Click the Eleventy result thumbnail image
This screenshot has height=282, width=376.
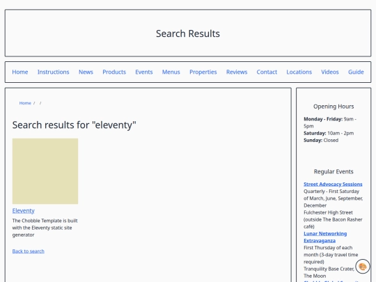[x=45, y=171]
